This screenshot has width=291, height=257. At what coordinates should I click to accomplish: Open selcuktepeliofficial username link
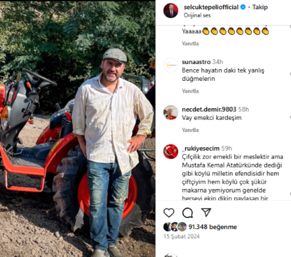pyautogui.click(x=211, y=7)
